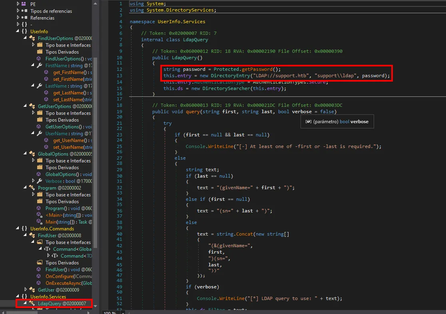Click the get_UserName method icon
The width and height of the screenshot is (446, 314).
(x=46, y=140)
